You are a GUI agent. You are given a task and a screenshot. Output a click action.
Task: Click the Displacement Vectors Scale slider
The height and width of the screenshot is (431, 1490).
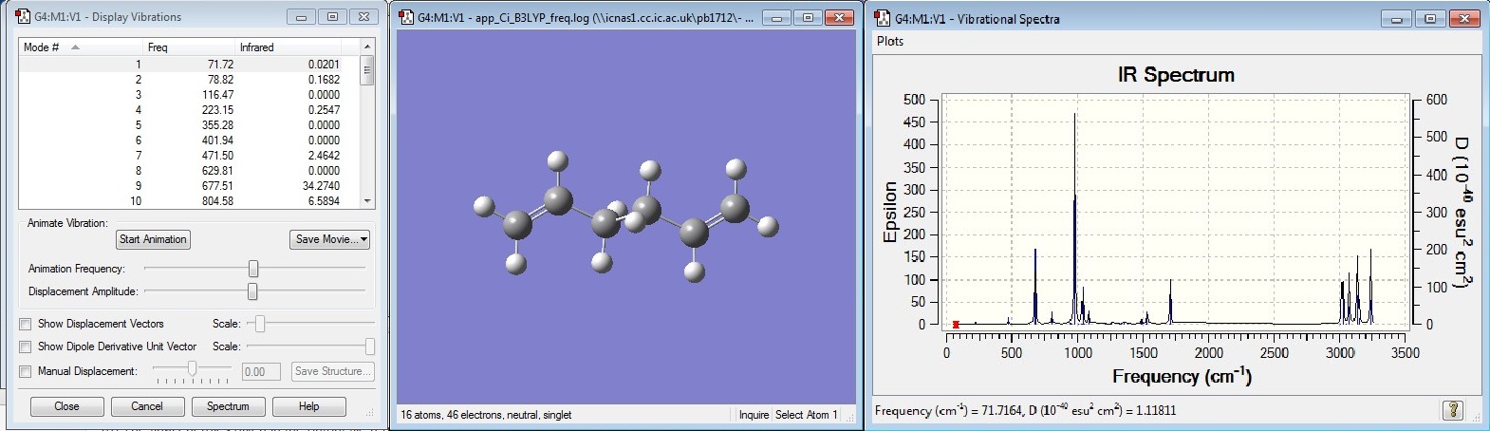[259, 324]
